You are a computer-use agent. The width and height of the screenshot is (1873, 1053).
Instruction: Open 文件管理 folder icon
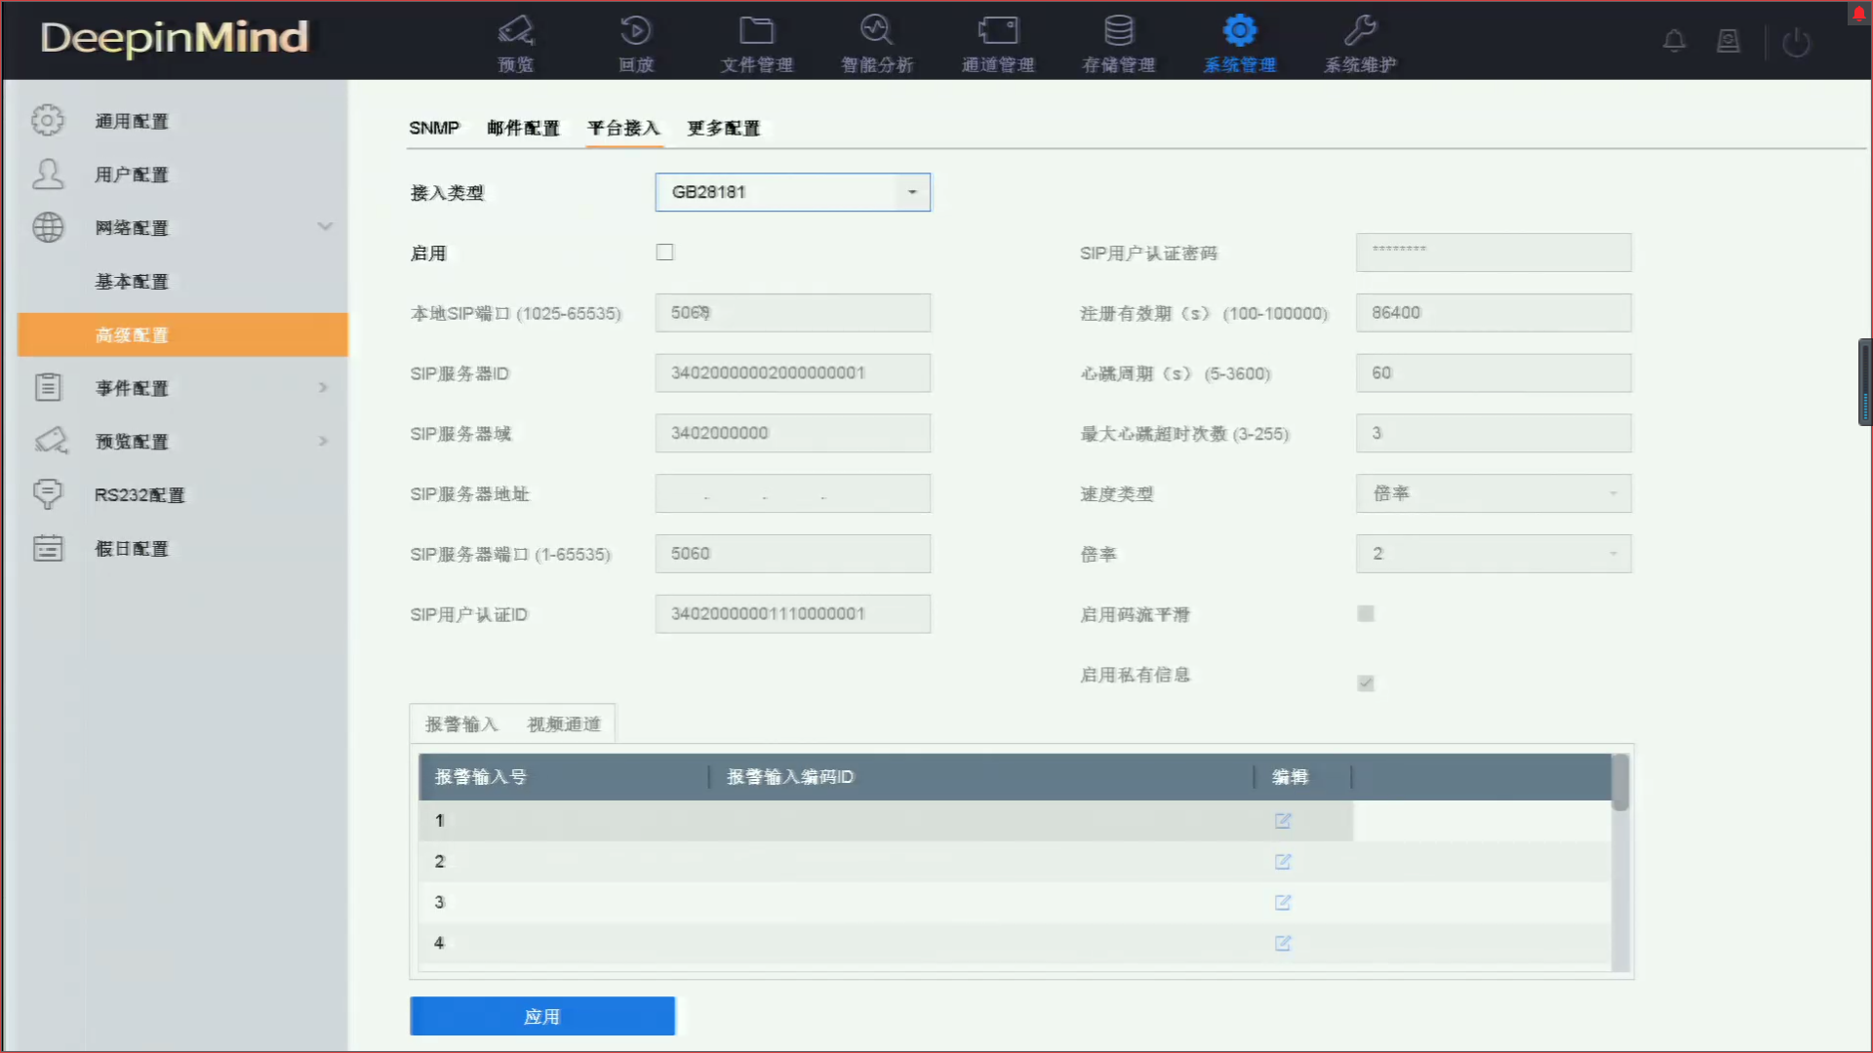[756, 31]
